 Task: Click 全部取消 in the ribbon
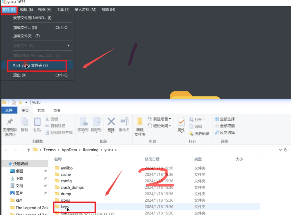225,126
